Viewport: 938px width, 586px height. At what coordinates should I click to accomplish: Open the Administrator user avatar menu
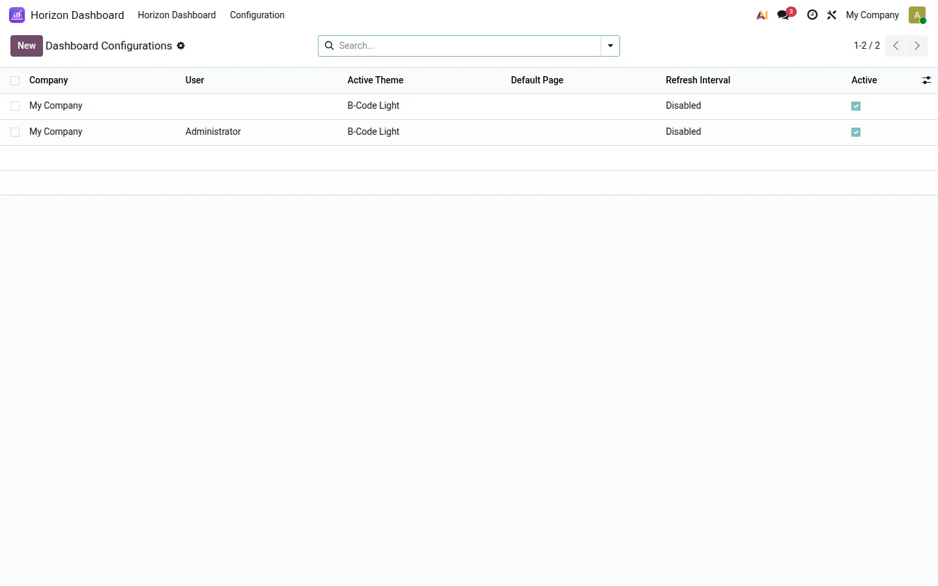pos(917,15)
